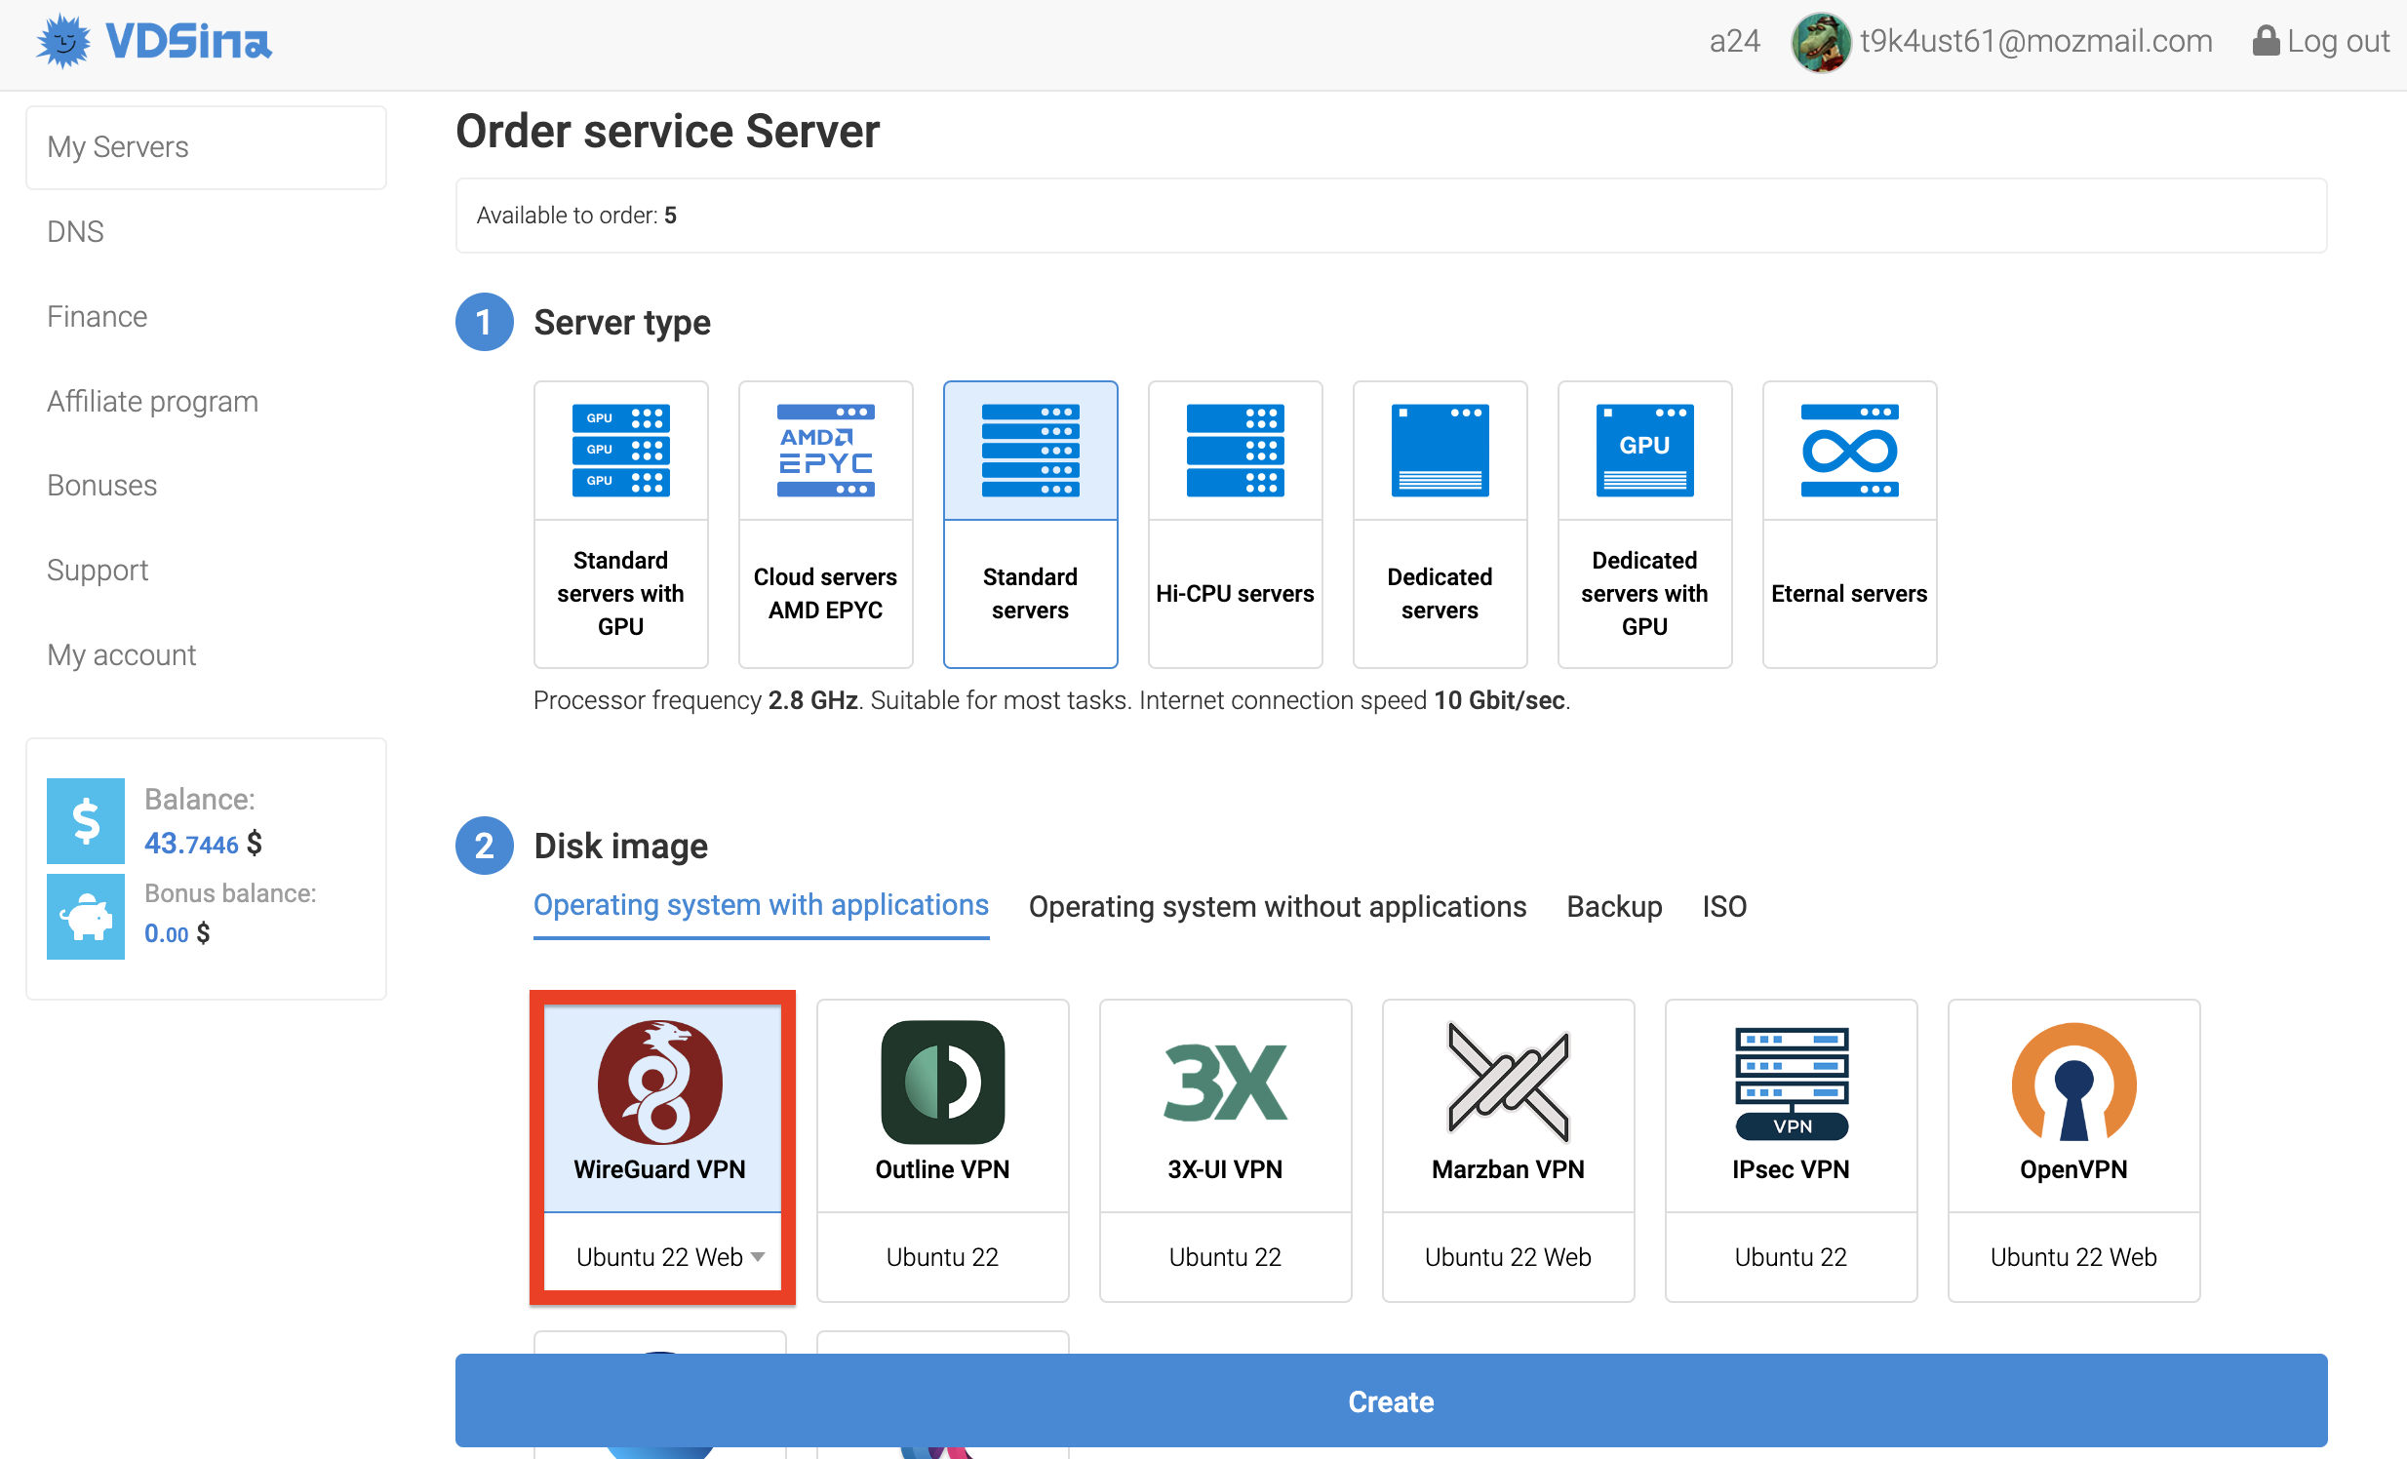The width and height of the screenshot is (2407, 1459).
Task: Open Finance in the sidebar
Action: point(97,316)
